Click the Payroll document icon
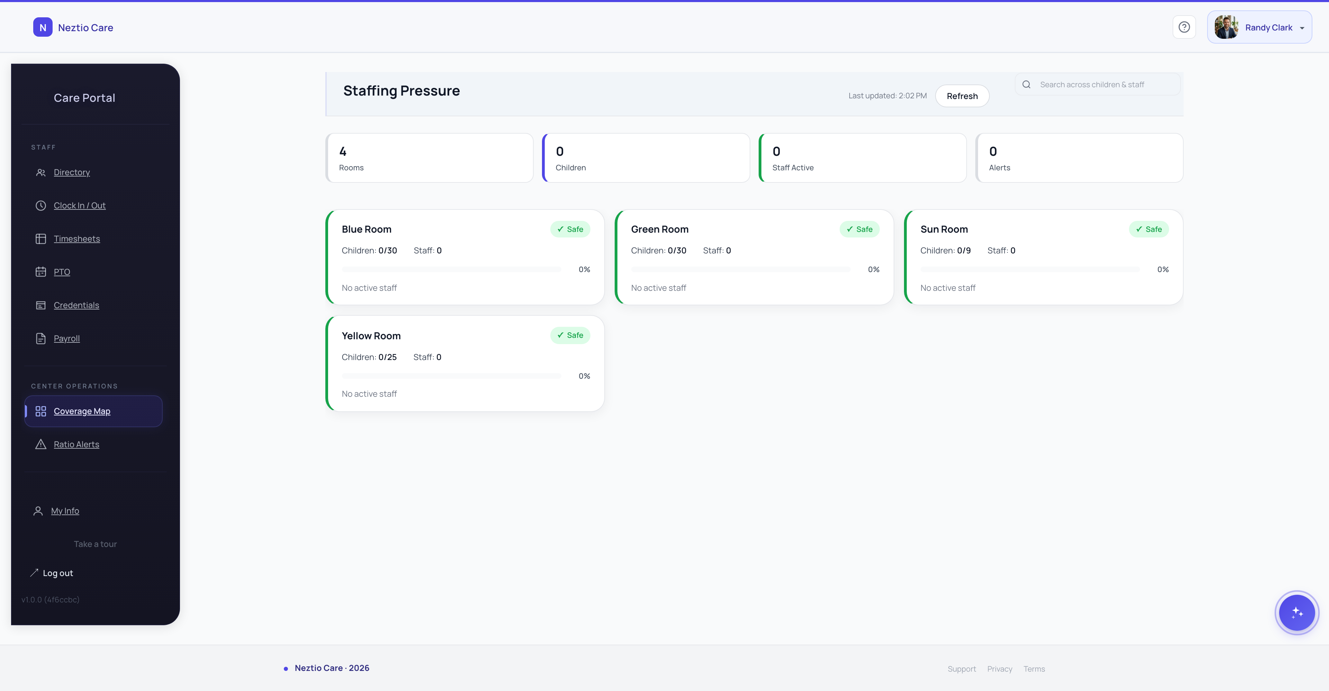This screenshot has height=691, width=1329. (x=41, y=339)
